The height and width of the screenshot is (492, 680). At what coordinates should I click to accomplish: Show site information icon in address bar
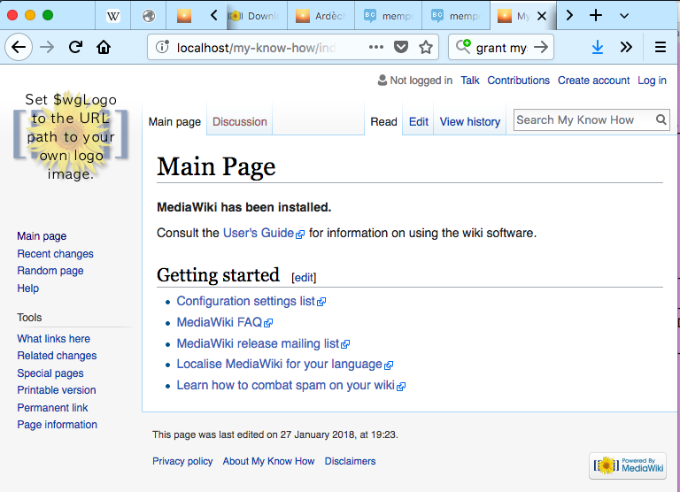tap(162, 47)
